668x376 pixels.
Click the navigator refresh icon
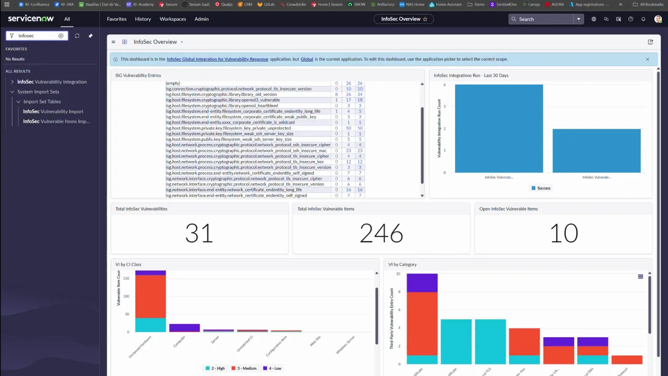pyautogui.click(x=77, y=36)
